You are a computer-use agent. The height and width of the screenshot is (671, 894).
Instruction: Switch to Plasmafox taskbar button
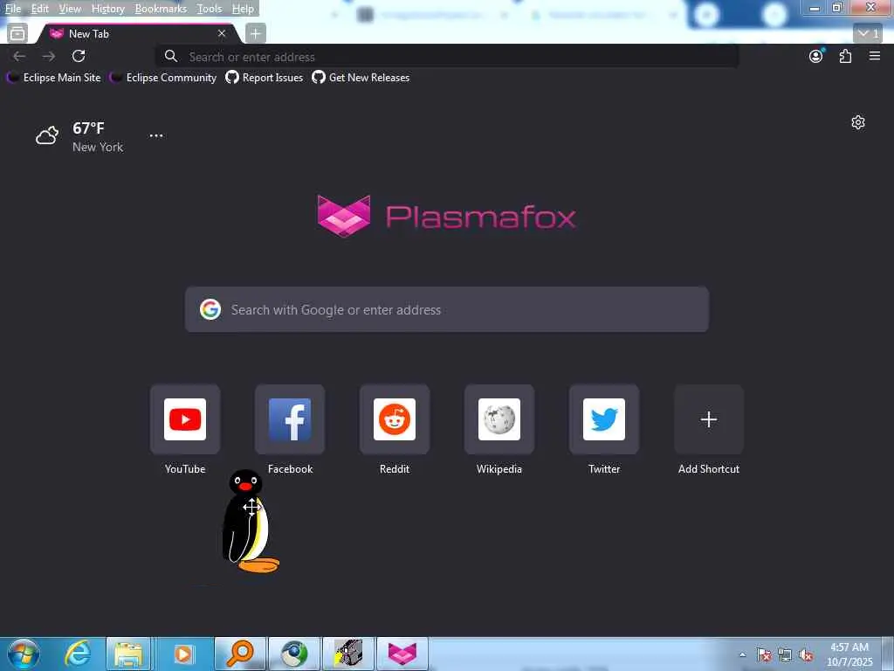click(x=402, y=654)
